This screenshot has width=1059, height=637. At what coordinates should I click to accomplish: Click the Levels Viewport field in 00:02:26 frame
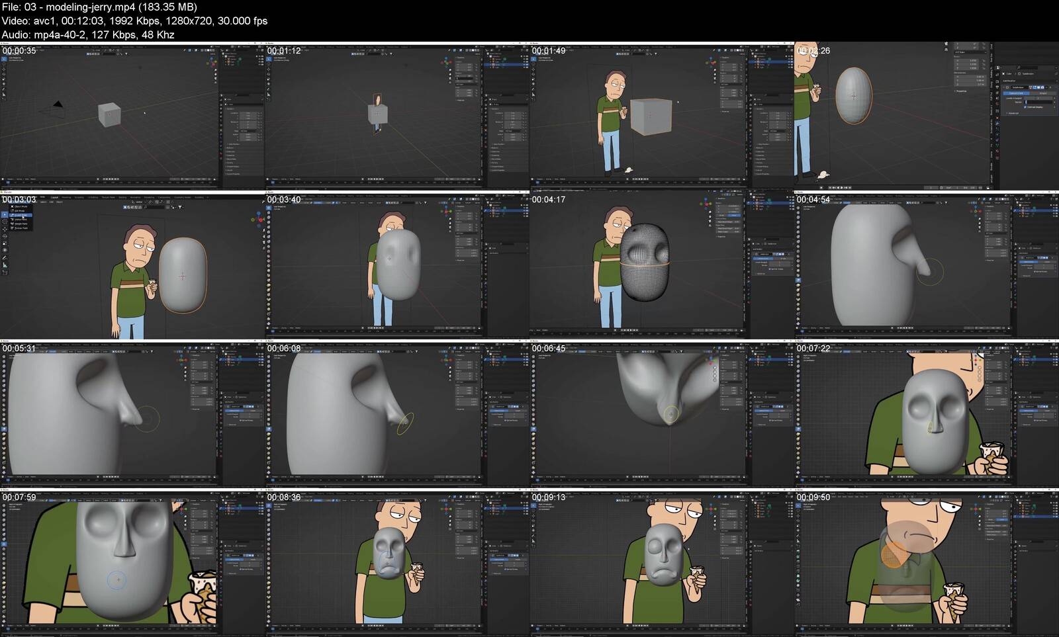click(x=1038, y=98)
